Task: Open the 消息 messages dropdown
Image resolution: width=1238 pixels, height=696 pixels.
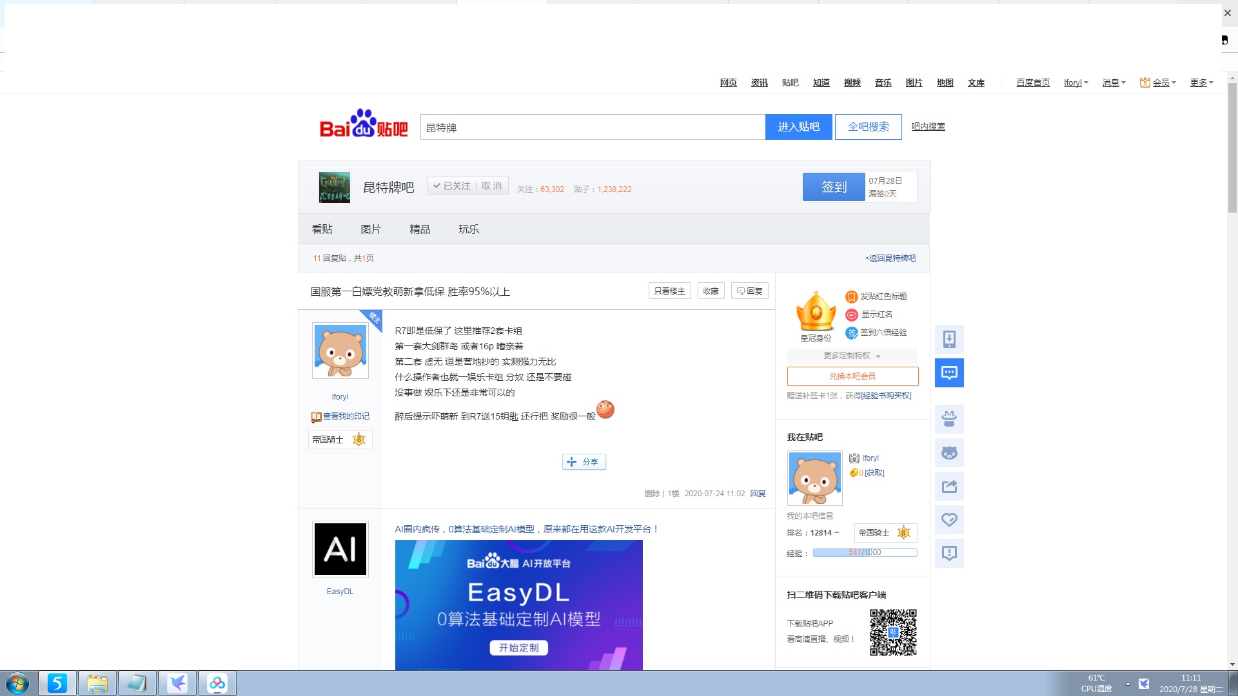Action: [x=1114, y=82]
